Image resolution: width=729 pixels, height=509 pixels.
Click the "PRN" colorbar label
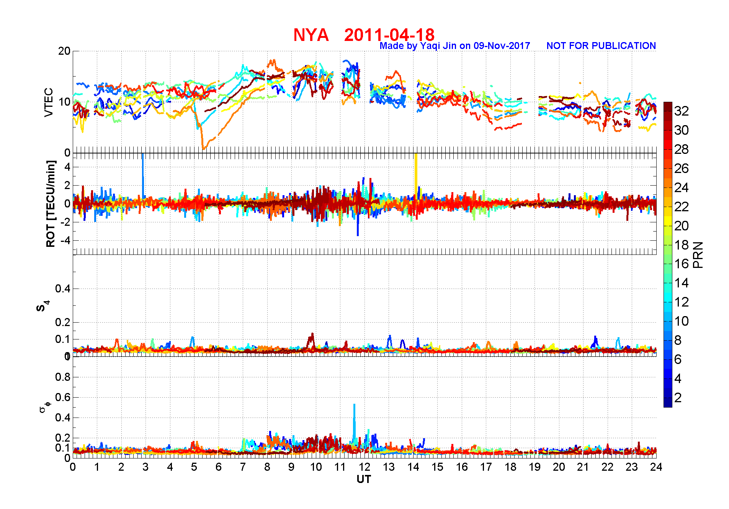coord(698,255)
